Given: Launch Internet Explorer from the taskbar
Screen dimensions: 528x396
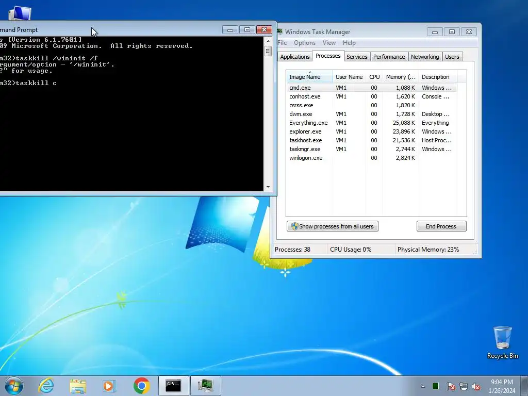Looking at the screenshot, I should (x=46, y=386).
